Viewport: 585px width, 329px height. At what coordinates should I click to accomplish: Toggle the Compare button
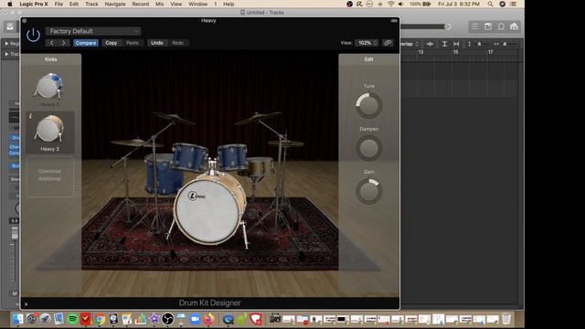[x=86, y=43]
